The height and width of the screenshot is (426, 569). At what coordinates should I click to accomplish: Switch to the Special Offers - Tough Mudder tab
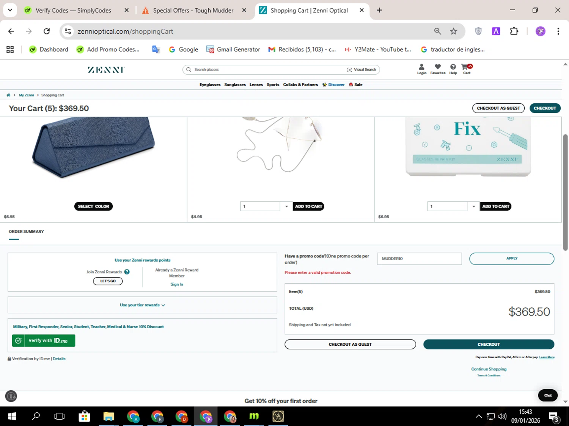click(x=193, y=11)
